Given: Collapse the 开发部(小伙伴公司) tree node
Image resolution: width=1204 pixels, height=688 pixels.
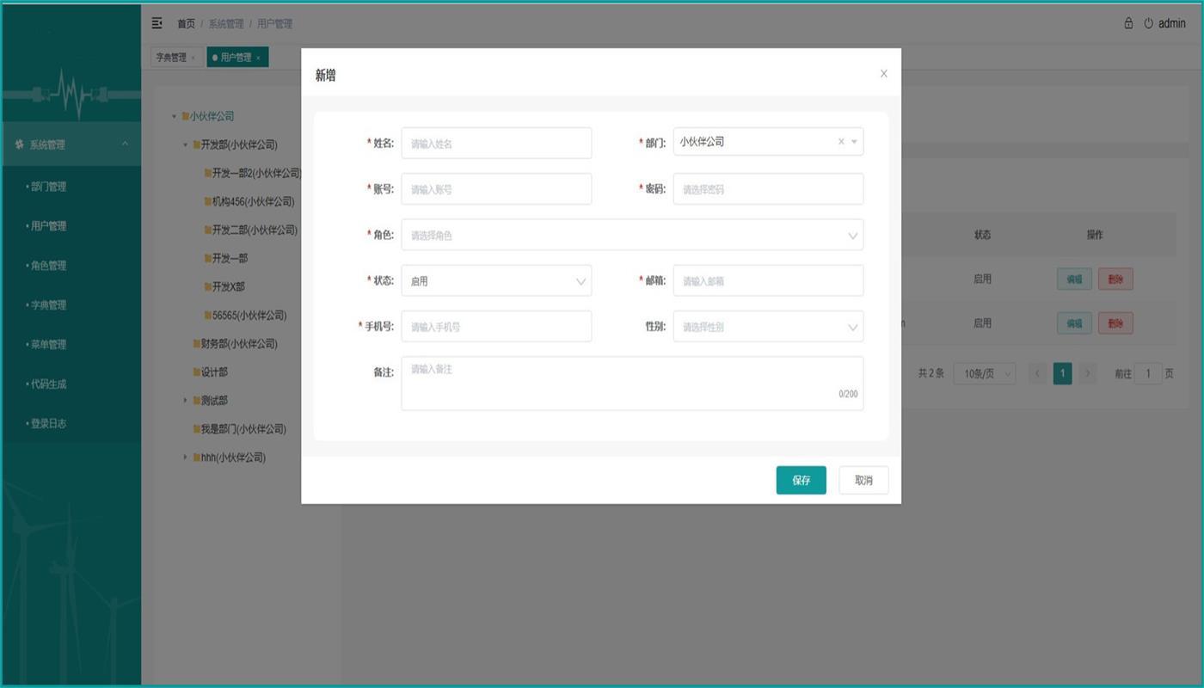Looking at the screenshot, I should pos(185,145).
